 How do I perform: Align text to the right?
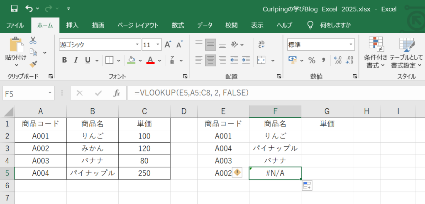(222, 60)
